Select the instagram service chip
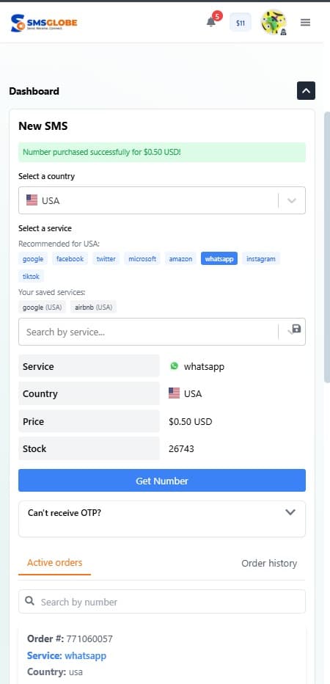The image size is (330, 684). [x=260, y=258]
